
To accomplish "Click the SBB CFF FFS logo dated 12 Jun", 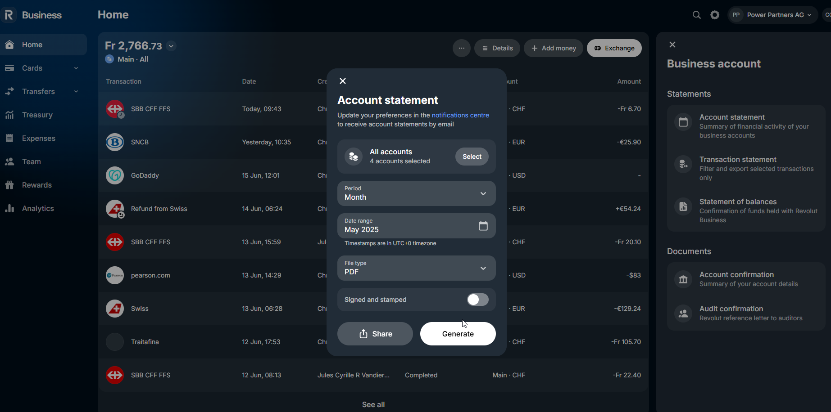I will coord(115,375).
